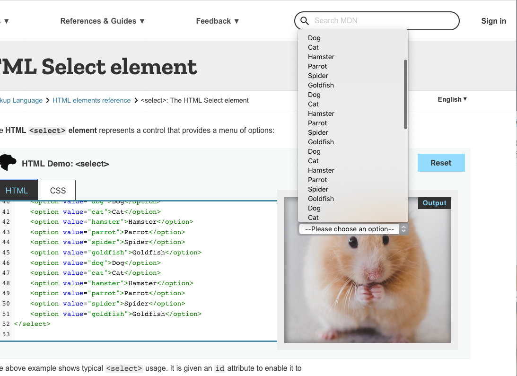Focus the Search MDN input field
This screenshot has height=376, width=517.
(x=377, y=21)
